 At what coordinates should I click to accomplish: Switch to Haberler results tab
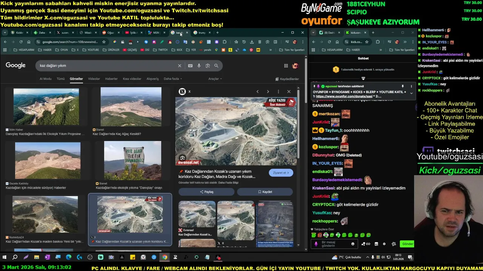[111, 79]
